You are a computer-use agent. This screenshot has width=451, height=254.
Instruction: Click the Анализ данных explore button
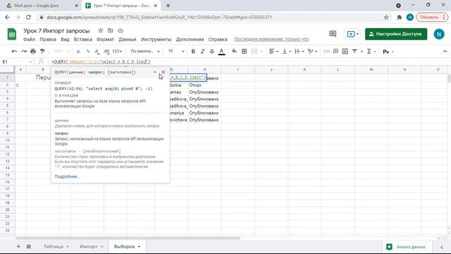407,247
